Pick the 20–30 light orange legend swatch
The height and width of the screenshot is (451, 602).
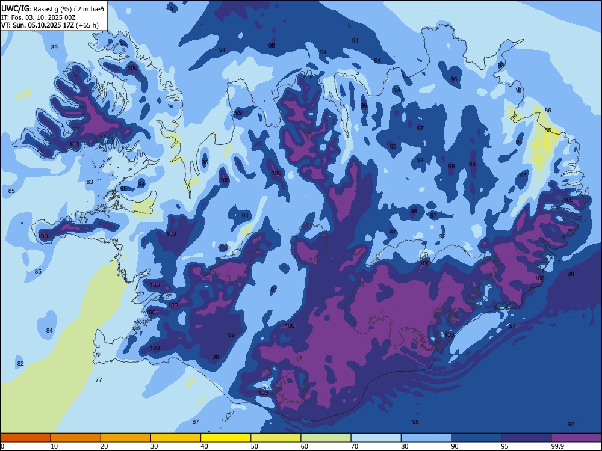(126, 438)
